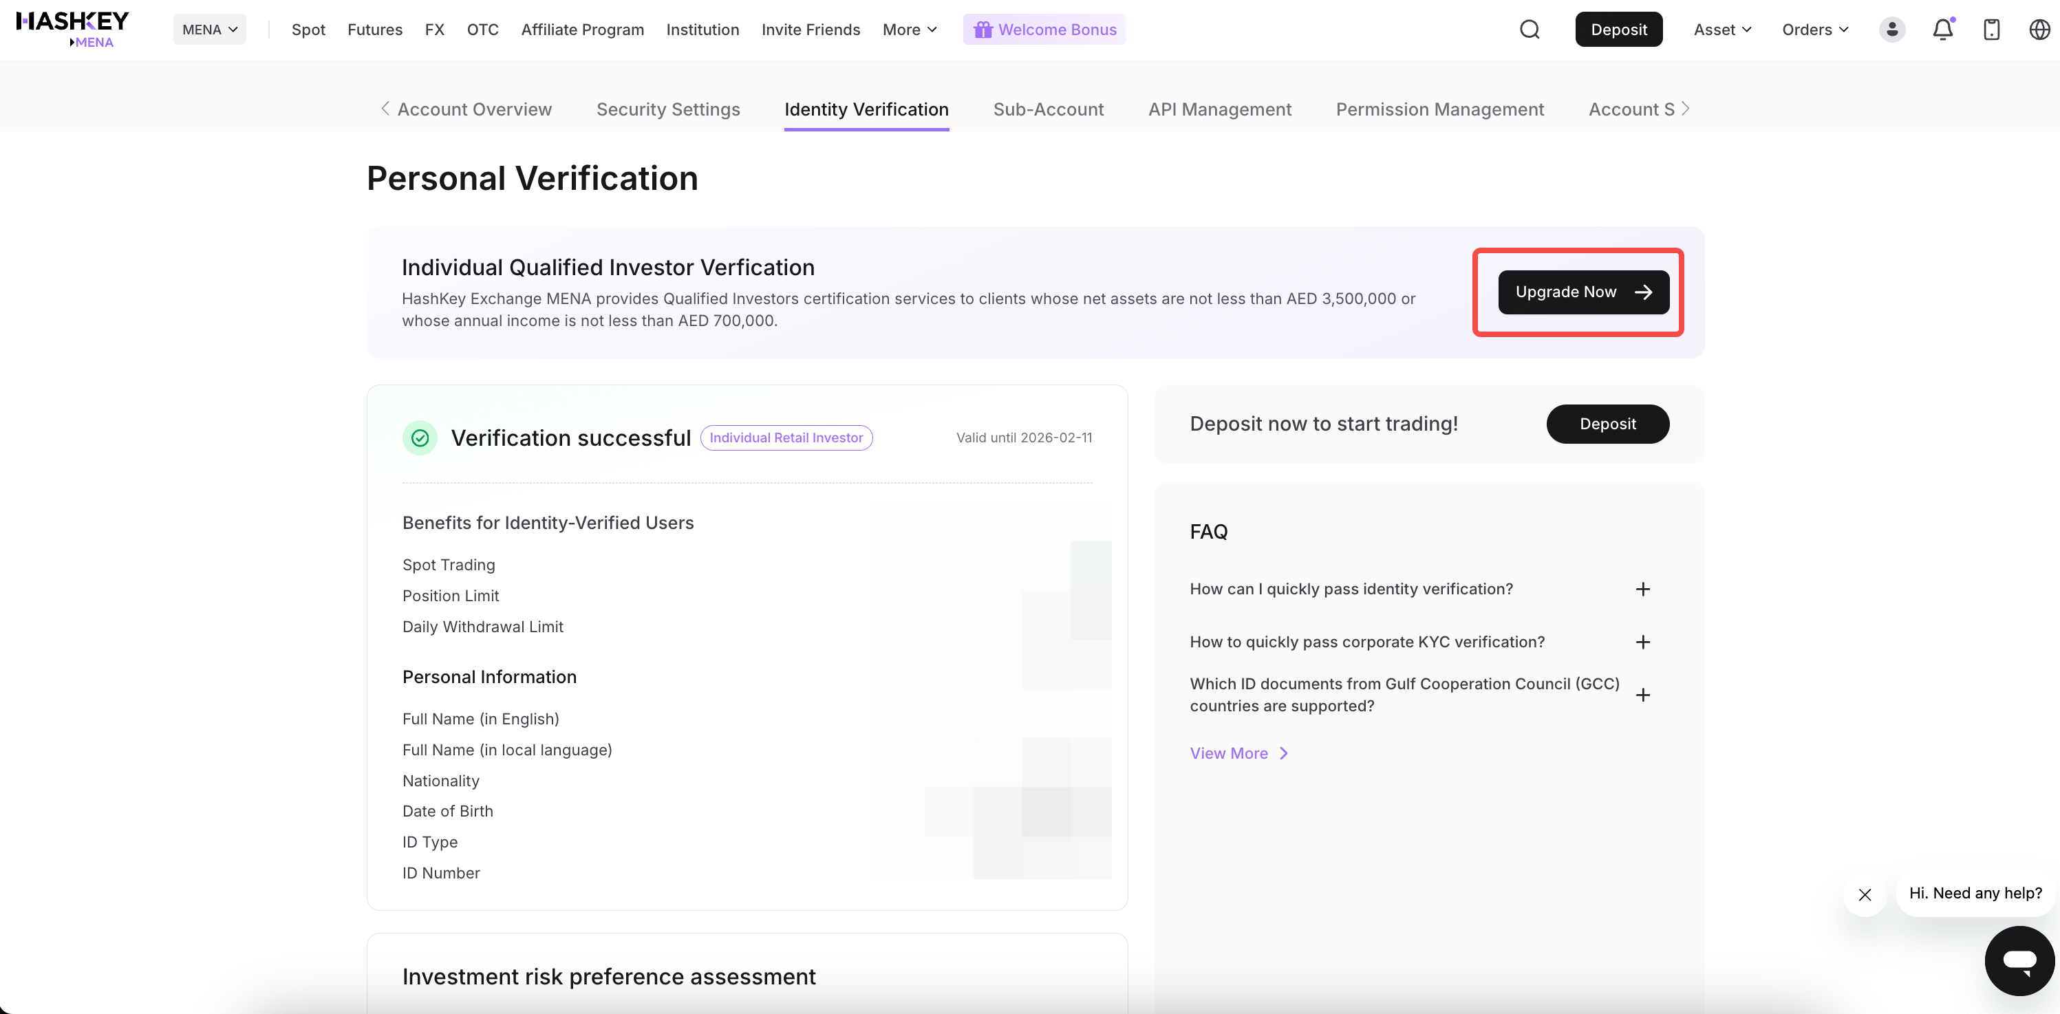2060x1014 pixels.
Task: Click the 'Date of Birth' label
Action: [x=448, y=811]
